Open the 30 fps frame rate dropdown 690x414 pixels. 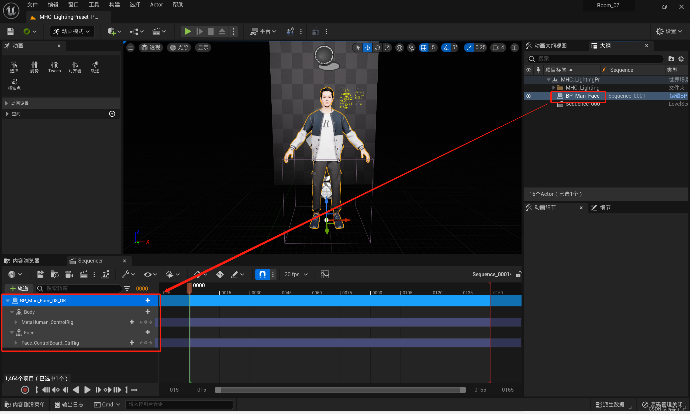pyautogui.click(x=296, y=274)
